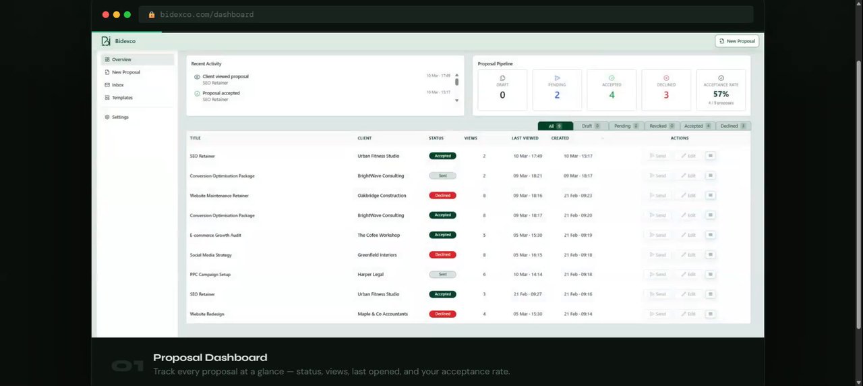The height and width of the screenshot is (386, 863).
Task: Open Inbox via its envelope icon
Action: [x=107, y=85]
